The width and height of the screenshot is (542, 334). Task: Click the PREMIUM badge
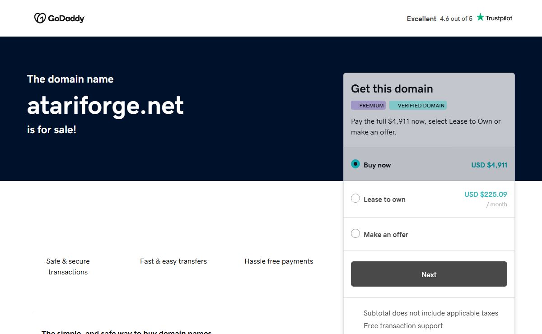[x=369, y=105]
